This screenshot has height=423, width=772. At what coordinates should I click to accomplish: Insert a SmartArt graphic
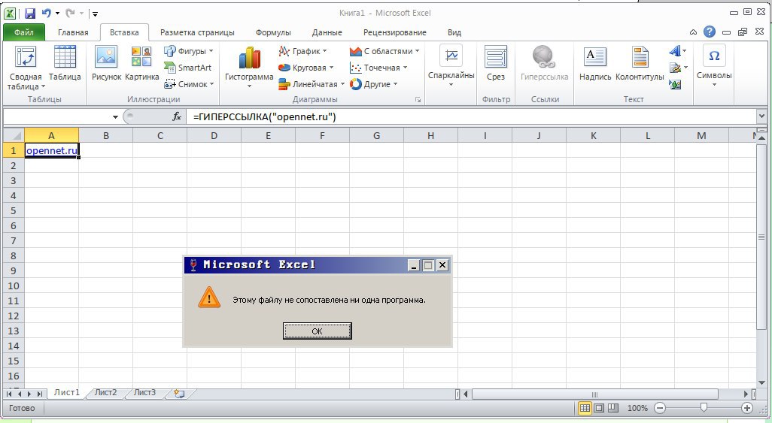pyautogui.click(x=187, y=68)
